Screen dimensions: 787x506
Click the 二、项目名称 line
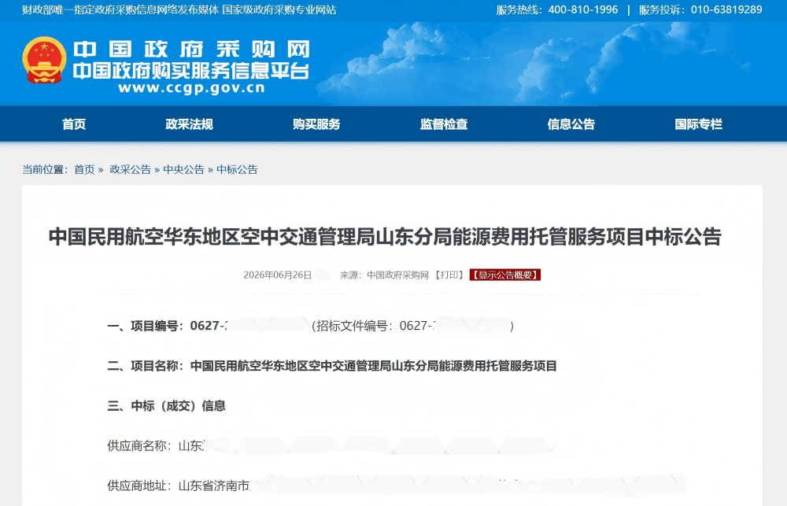coord(332,366)
